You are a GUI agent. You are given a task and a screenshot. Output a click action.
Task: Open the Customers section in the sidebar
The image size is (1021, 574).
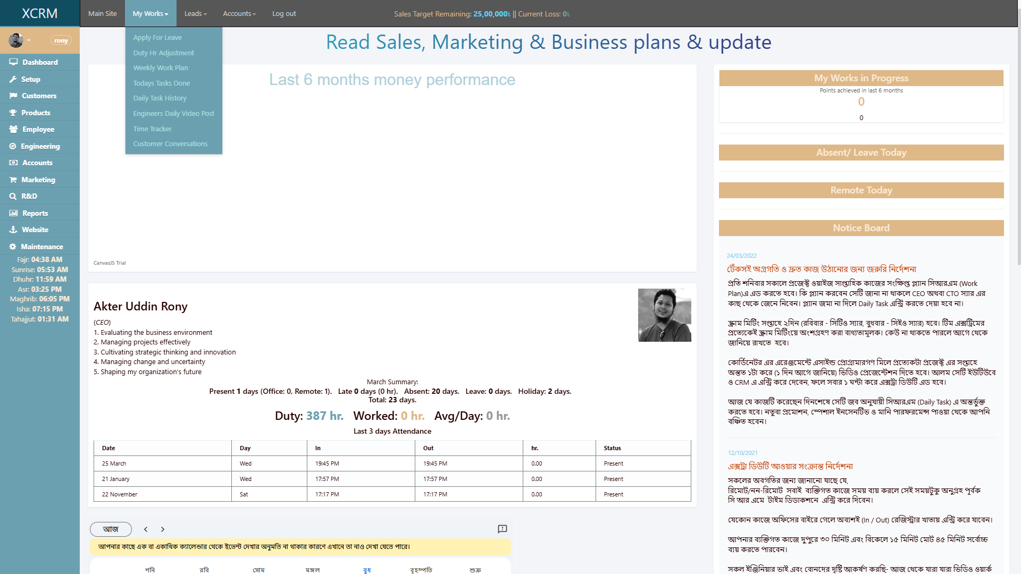pyautogui.click(x=13, y=96)
